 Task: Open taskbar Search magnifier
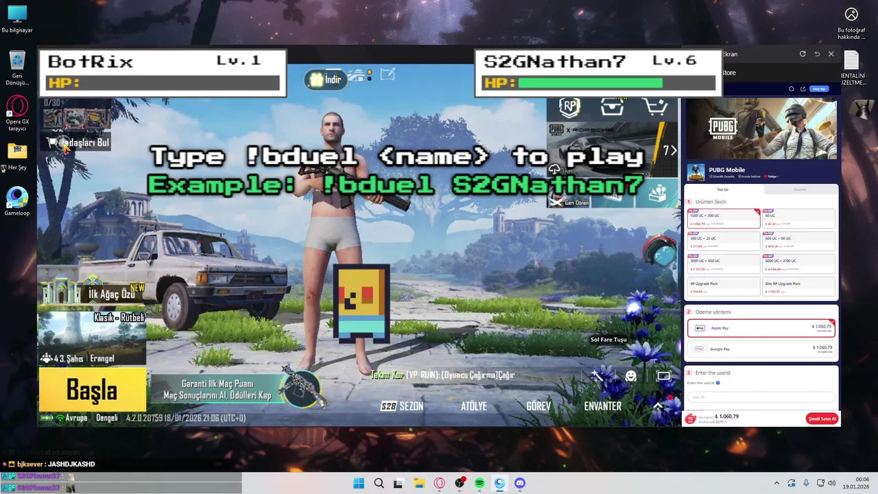(x=379, y=483)
